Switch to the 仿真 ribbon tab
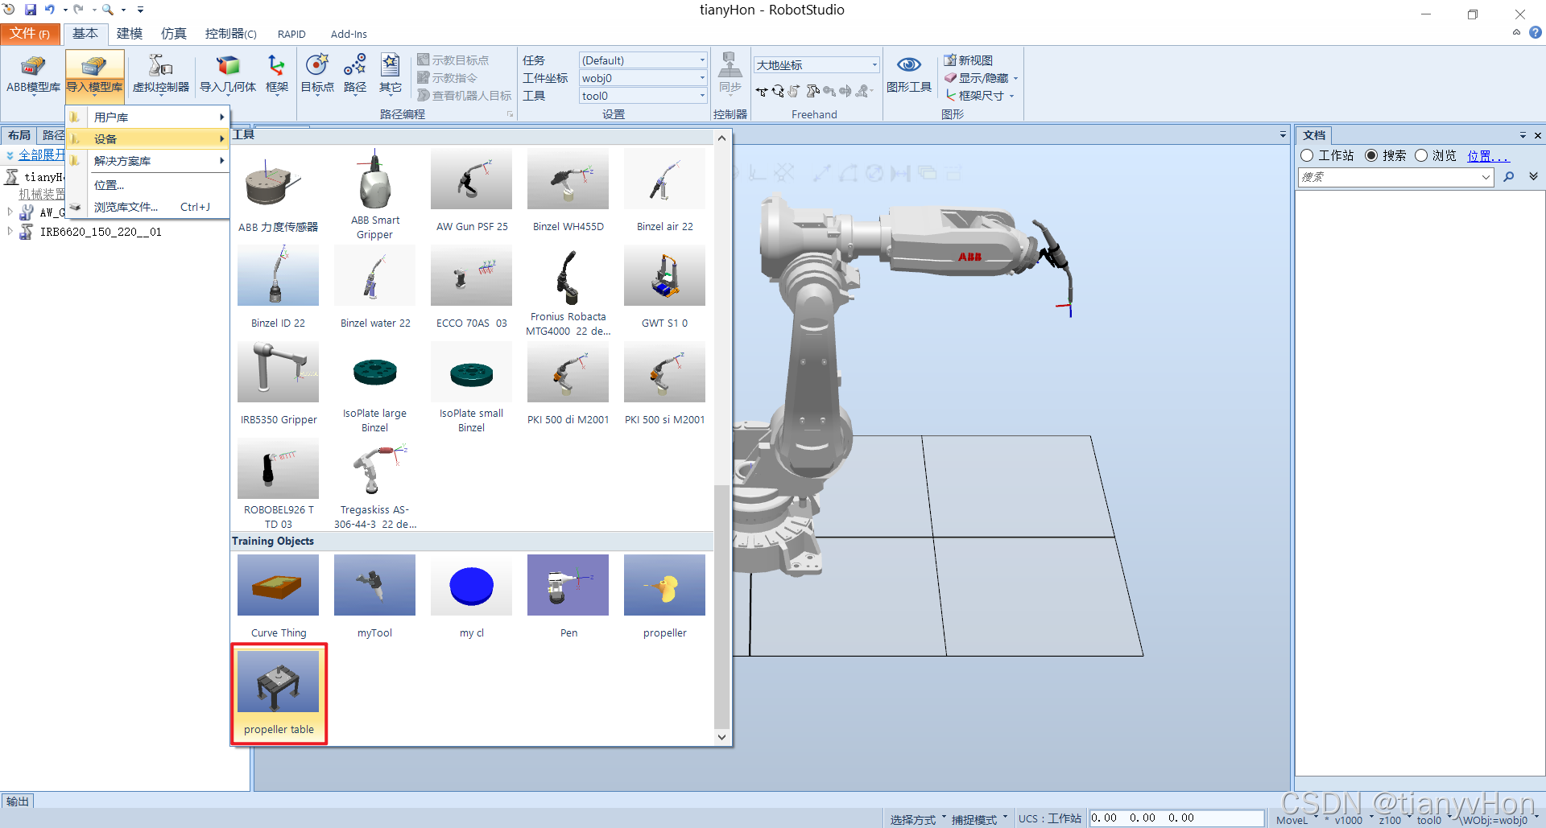 pos(173,34)
